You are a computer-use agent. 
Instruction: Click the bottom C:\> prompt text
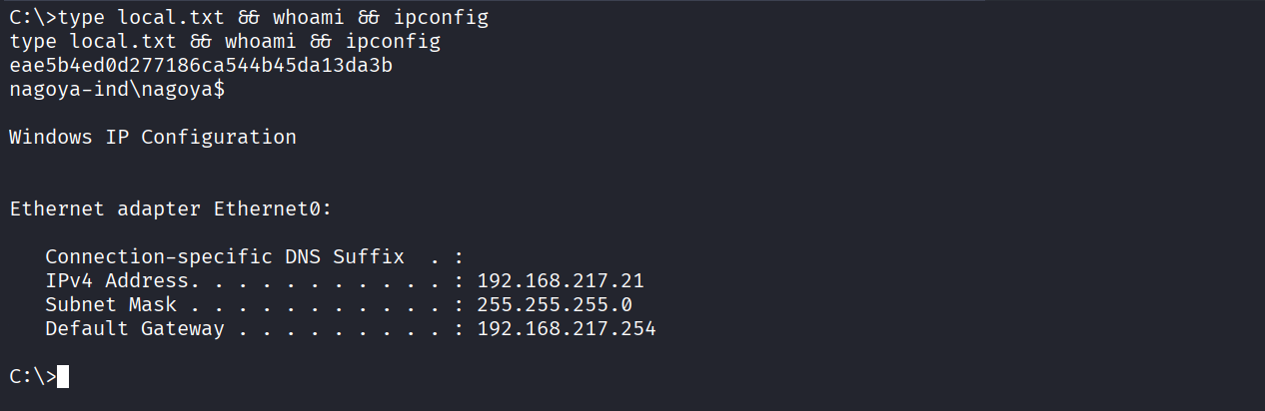(33, 377)
